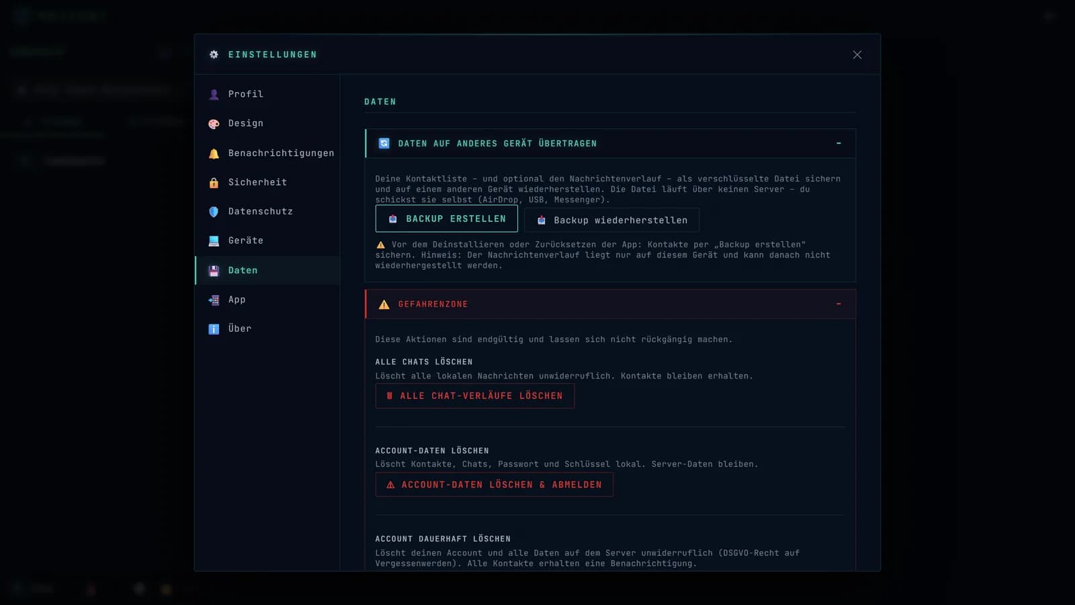The width and height of the screenshot is (1075, 605).
Task: Open Datenschutz settings
Action: click(267, 211)
